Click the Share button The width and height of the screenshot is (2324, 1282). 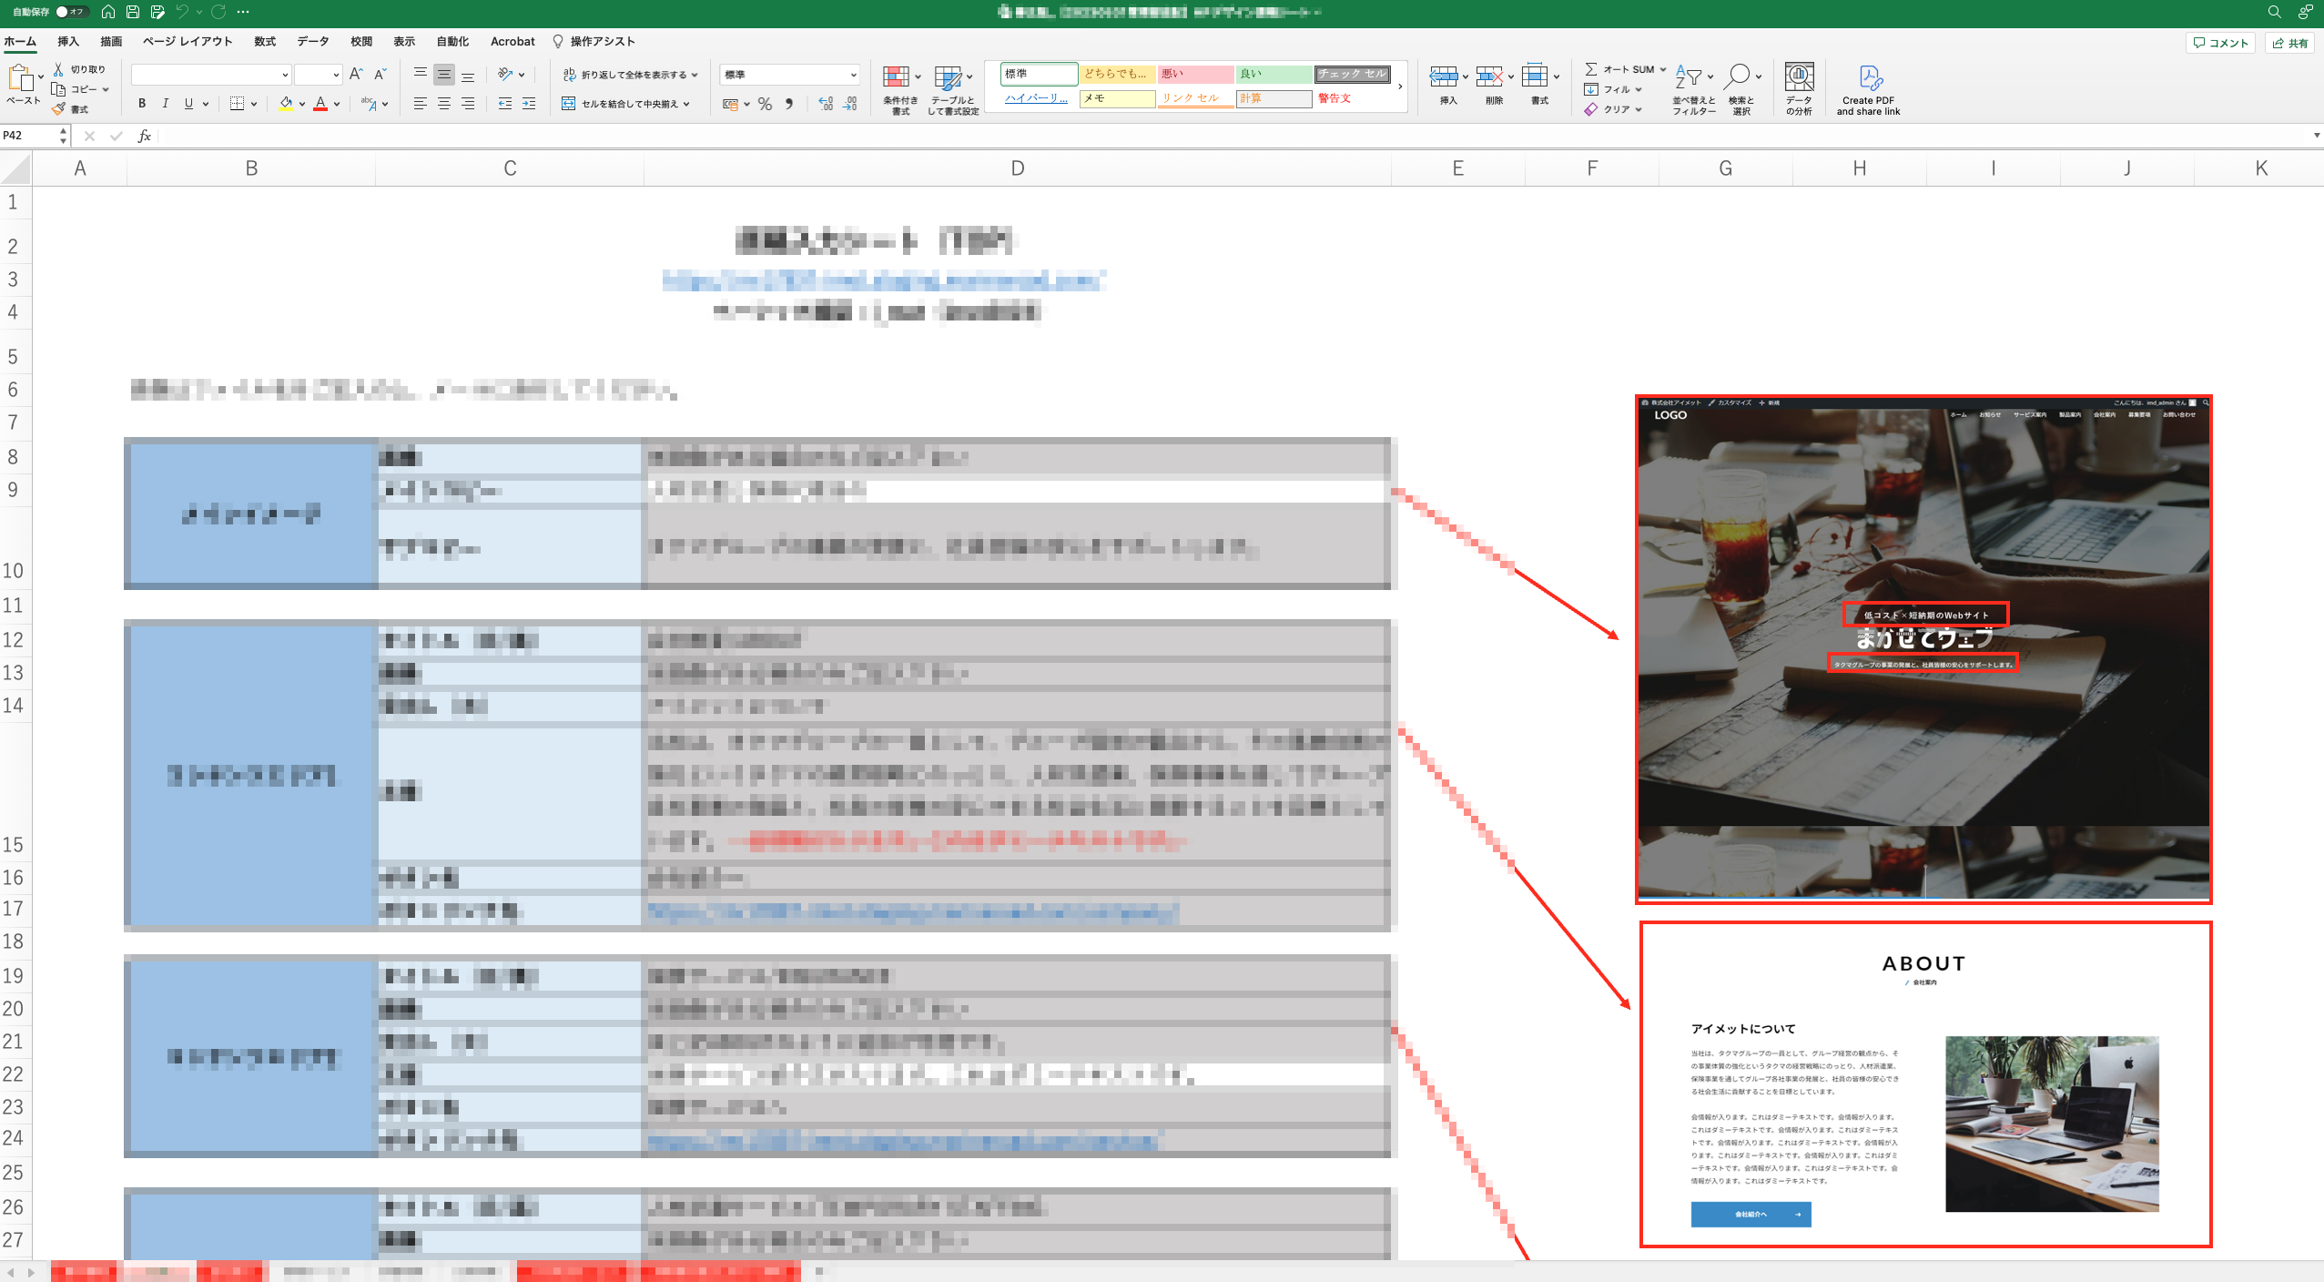tap(2290, 43)
